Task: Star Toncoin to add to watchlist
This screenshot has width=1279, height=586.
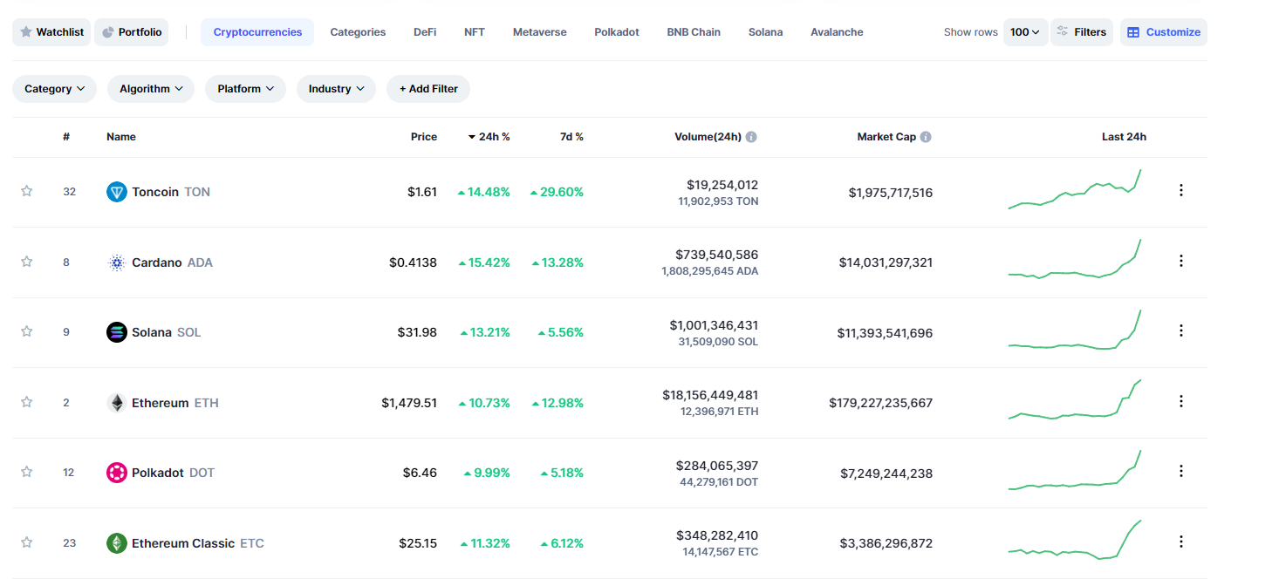Action: click(x=27, y=191)
